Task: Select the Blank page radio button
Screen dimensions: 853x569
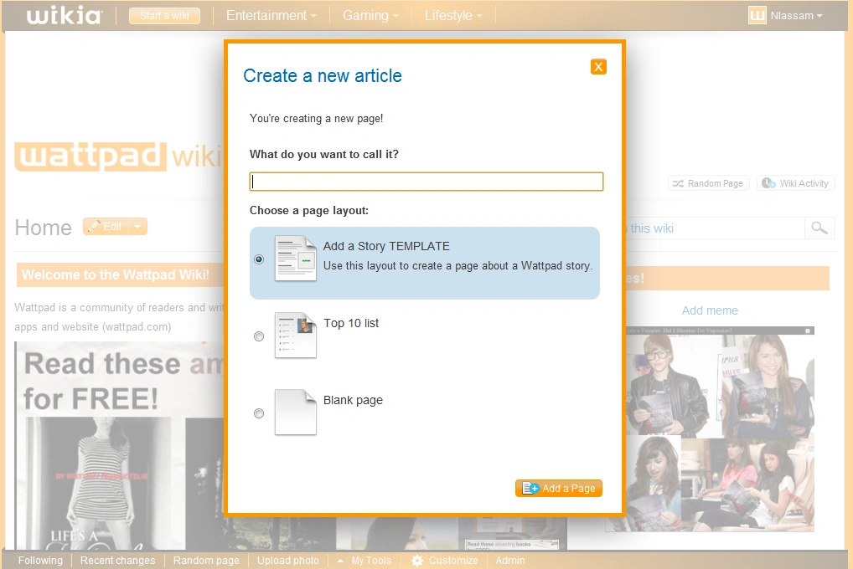Action: point(259,413)
